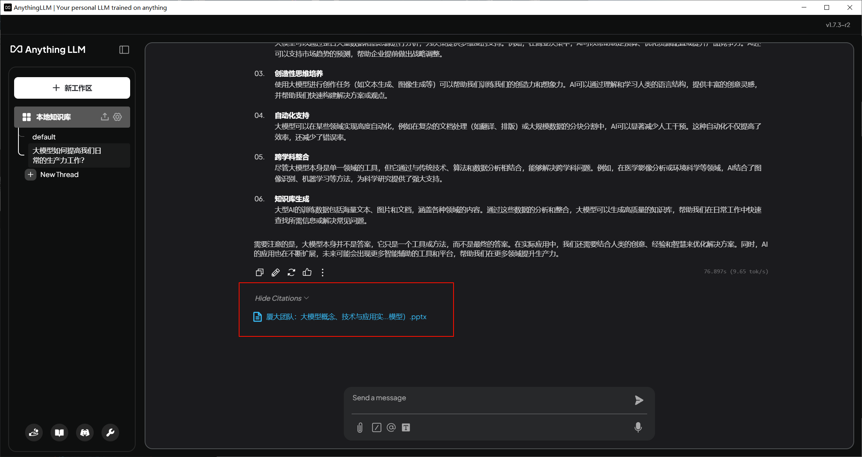Click the 跨学科整合 heading text

(x=292, y=157)
